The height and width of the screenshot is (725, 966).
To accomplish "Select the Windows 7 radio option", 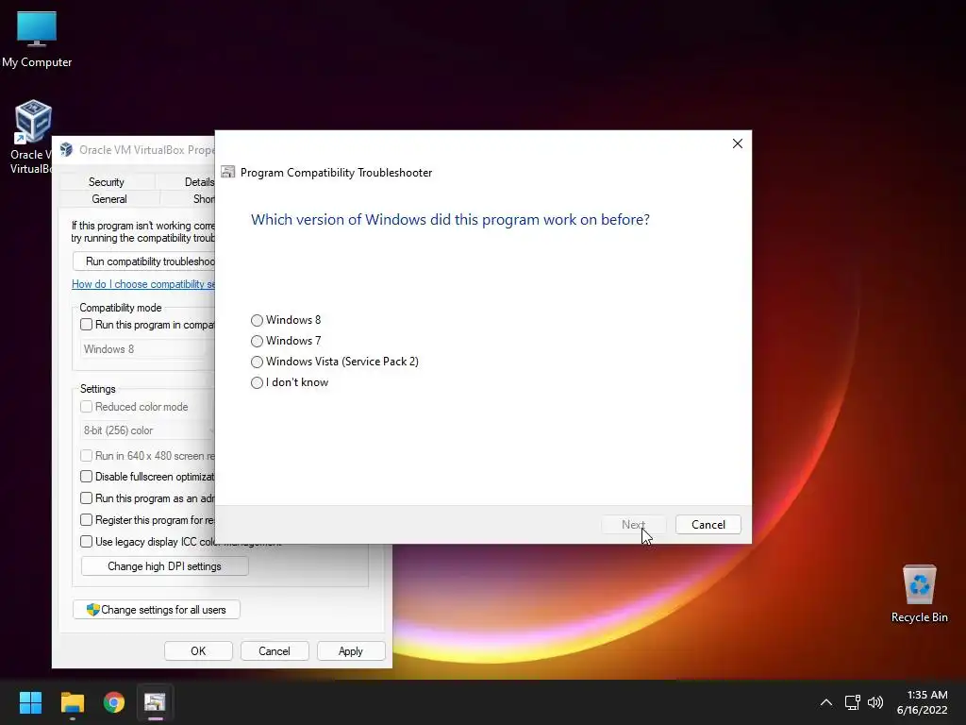I will 257,341.
